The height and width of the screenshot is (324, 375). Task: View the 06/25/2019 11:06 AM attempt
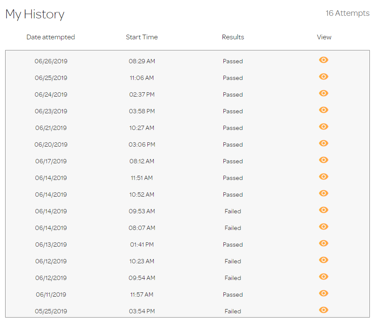(324, 77)
